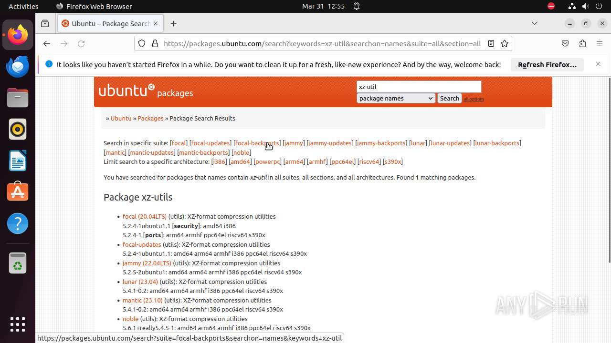The image size is (611, 343).
Task: Open Firefox View recent browsing button
Action: (x=45, y=23)
